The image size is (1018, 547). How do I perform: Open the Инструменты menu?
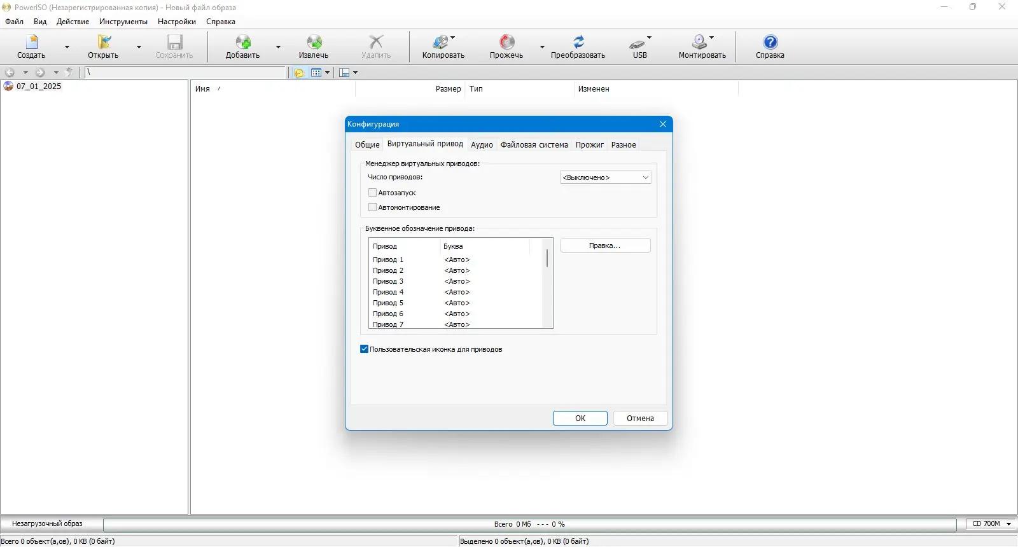(123, 22)
